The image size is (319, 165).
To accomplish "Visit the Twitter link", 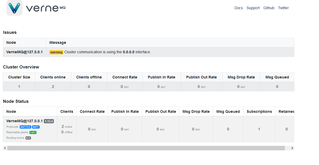I will (283, 8).
